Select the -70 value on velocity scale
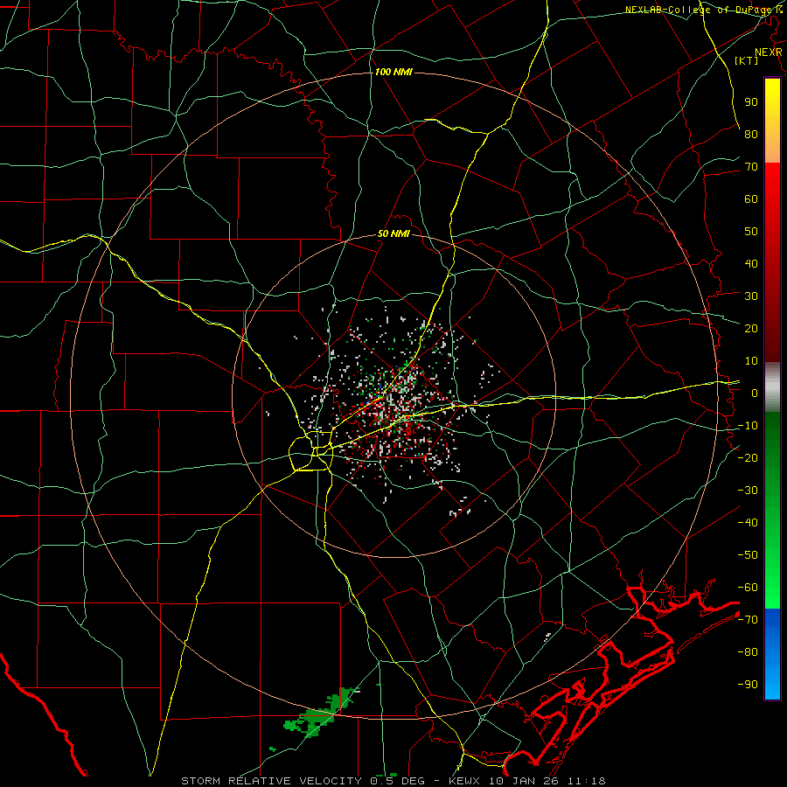This screenshot has height=787, width=787. tap(748, 620)
